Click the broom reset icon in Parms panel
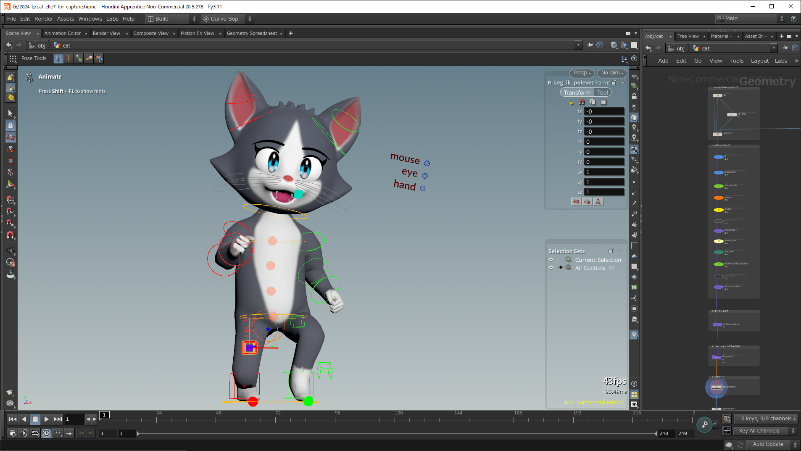801x451 pixels. (571, 102)
